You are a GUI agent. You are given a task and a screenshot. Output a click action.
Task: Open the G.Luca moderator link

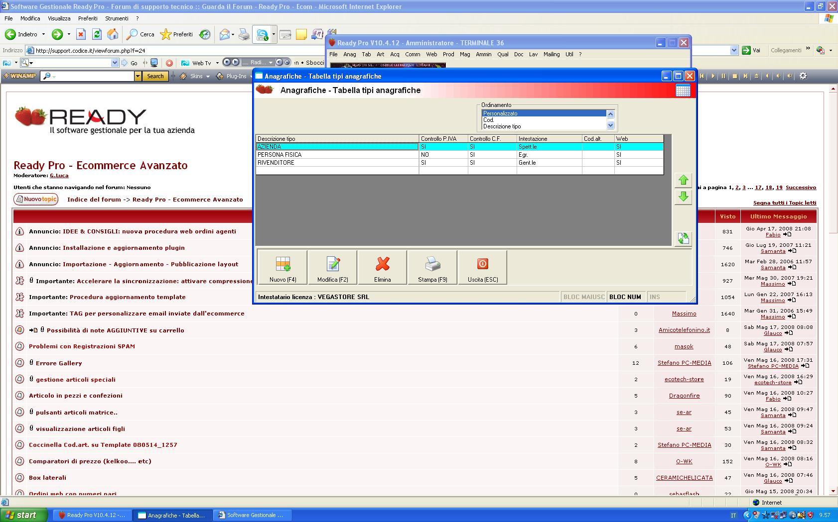coord(59,175)
